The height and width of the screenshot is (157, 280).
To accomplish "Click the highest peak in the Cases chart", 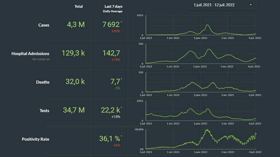I will coord(208,25).
